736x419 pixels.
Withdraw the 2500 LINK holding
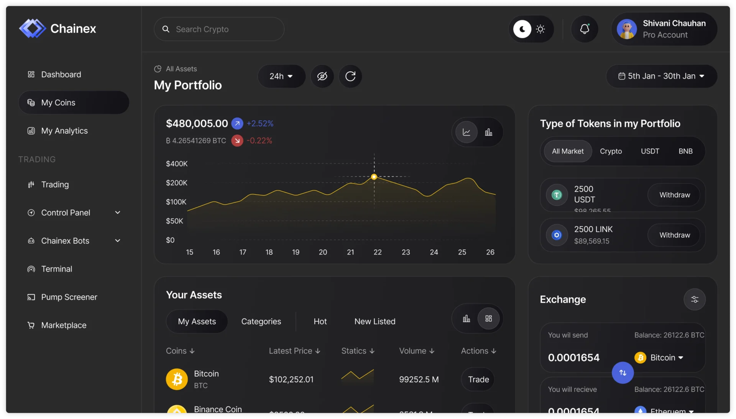click(x=674, y=235)
